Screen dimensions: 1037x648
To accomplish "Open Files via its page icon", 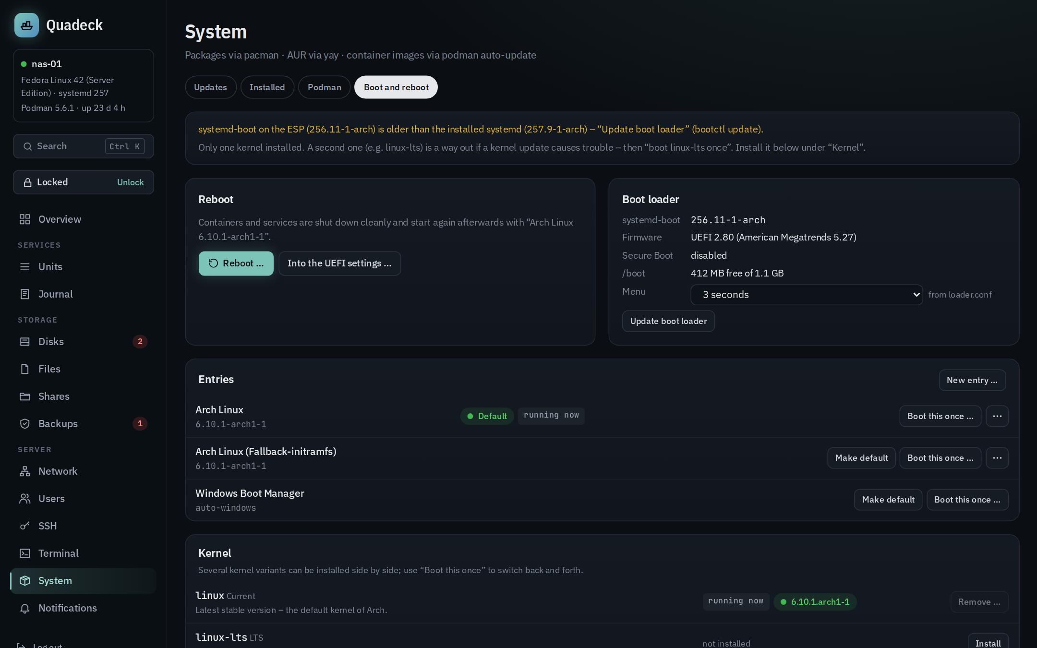I will 25,369.
